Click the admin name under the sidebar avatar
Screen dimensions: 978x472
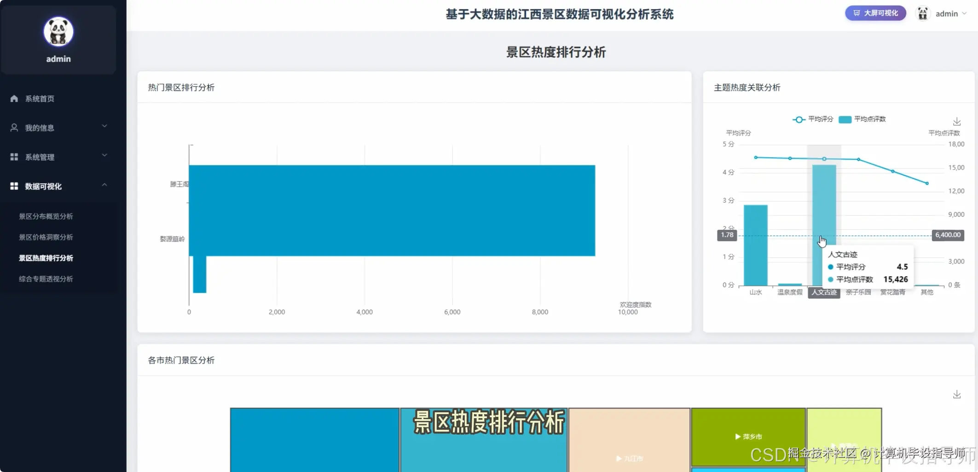58,59
